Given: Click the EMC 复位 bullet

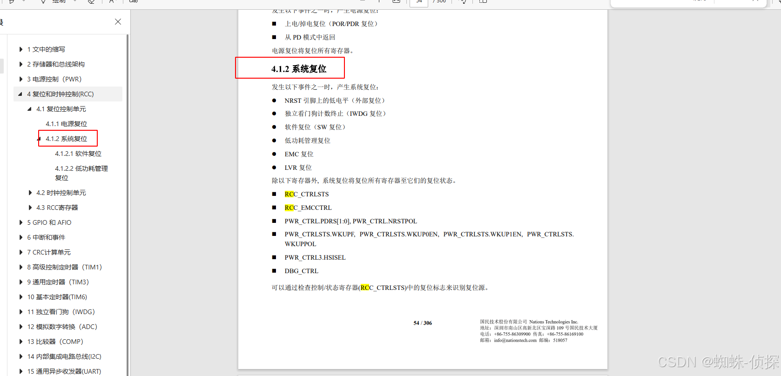Looking at the screenshot, I should (x=299, y=154).
